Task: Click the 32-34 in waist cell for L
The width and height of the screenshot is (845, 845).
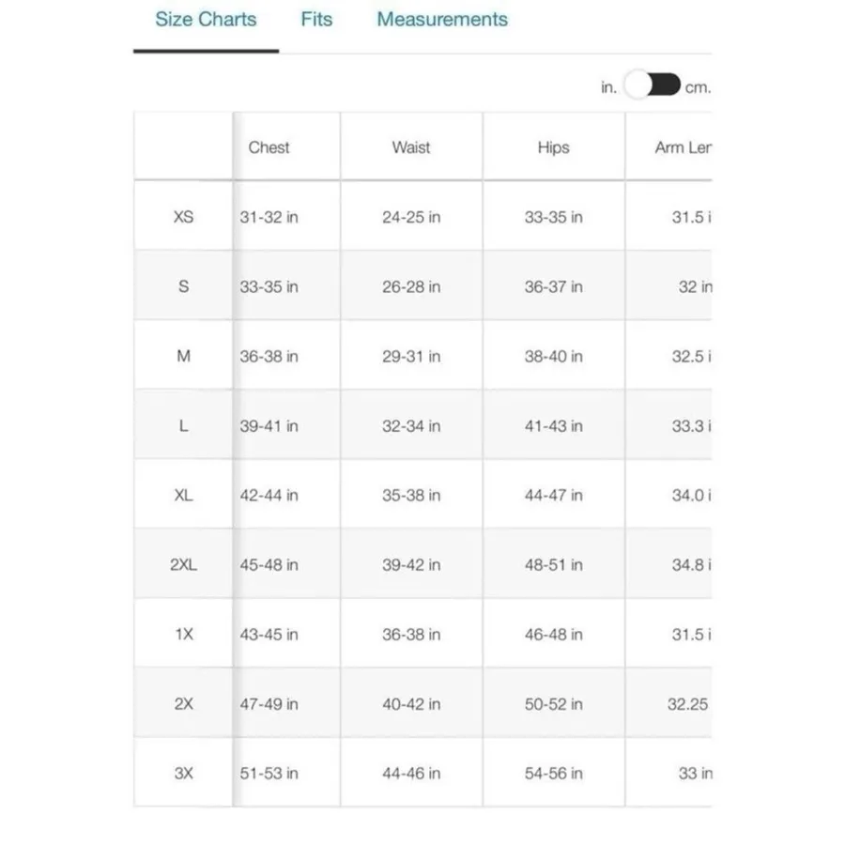Action: pos(411,425)
